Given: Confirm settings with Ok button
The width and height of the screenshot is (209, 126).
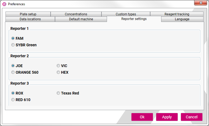Looking at the screenshot, I should (142, 117).
